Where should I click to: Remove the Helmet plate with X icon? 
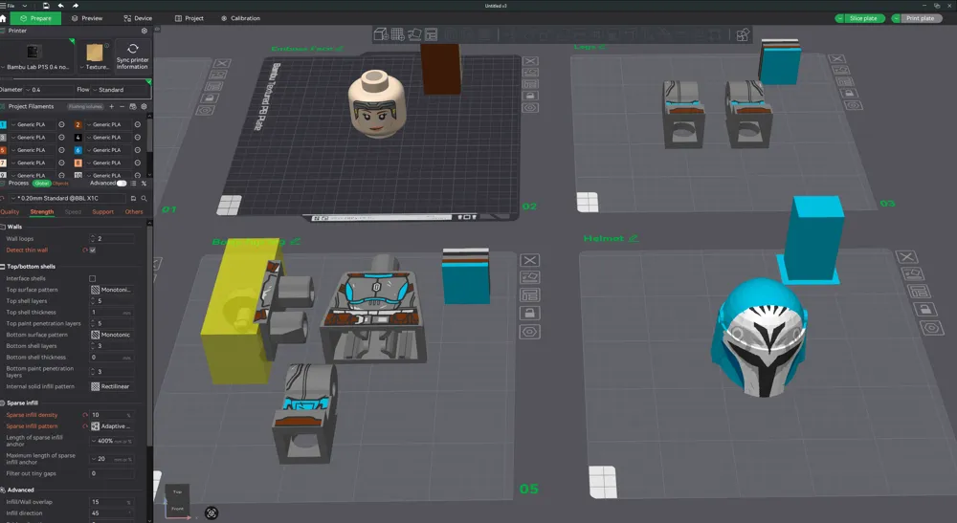tap(906, 257)
